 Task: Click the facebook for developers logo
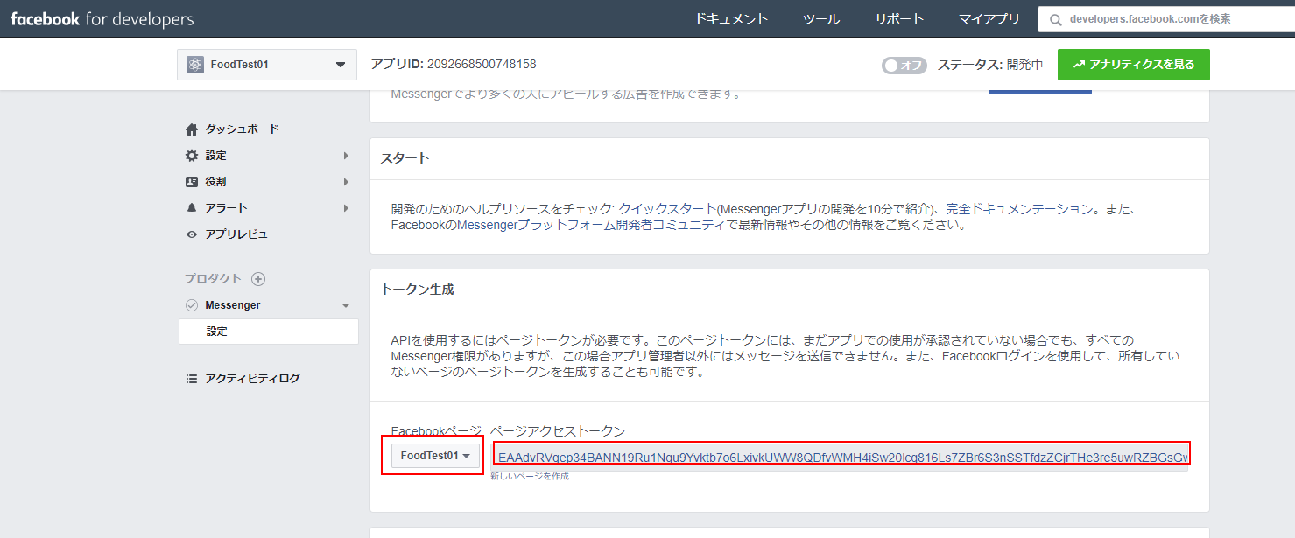(102, 19)
